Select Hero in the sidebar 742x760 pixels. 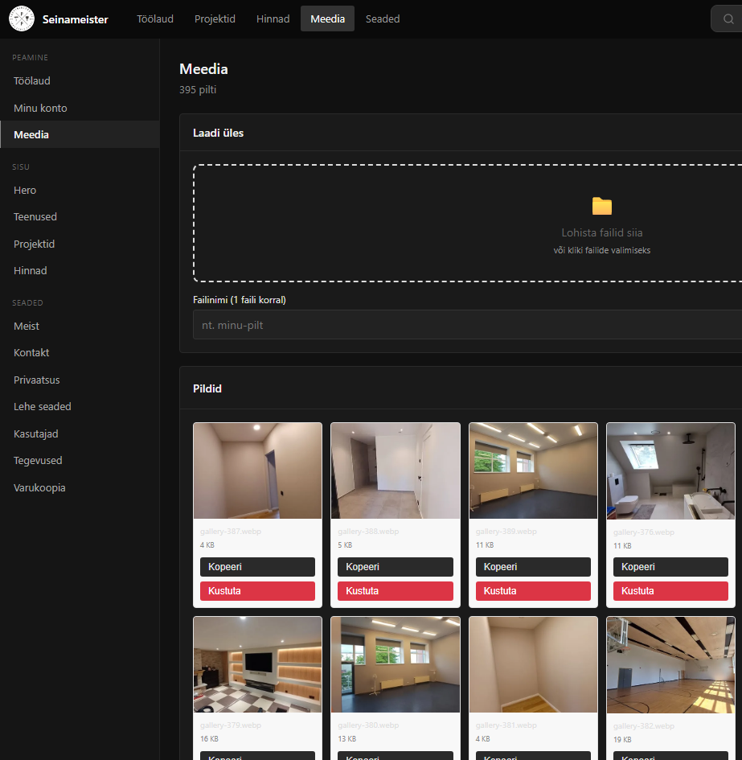tap(25, 190)
